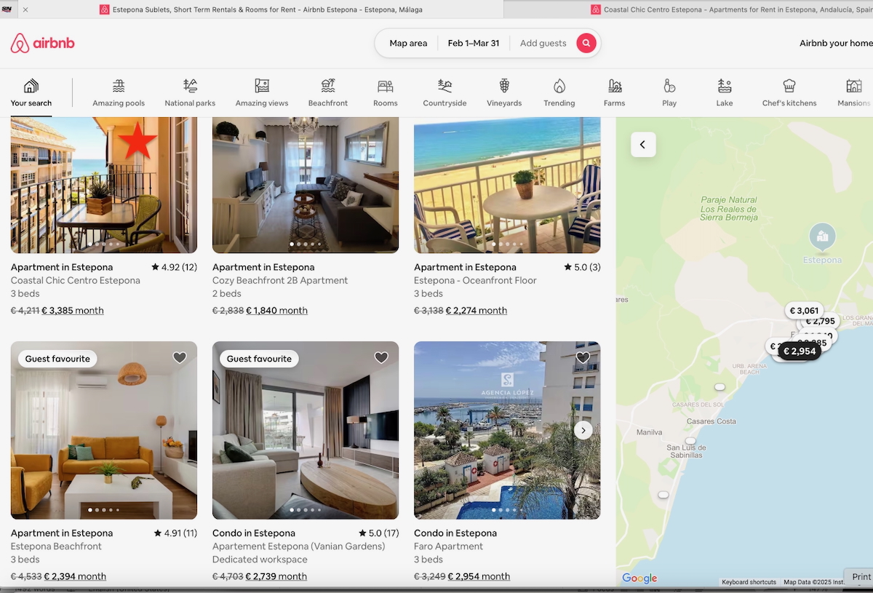Choose the National parks category icon
This screenshot has height=593, width=873.
(190, 87)
